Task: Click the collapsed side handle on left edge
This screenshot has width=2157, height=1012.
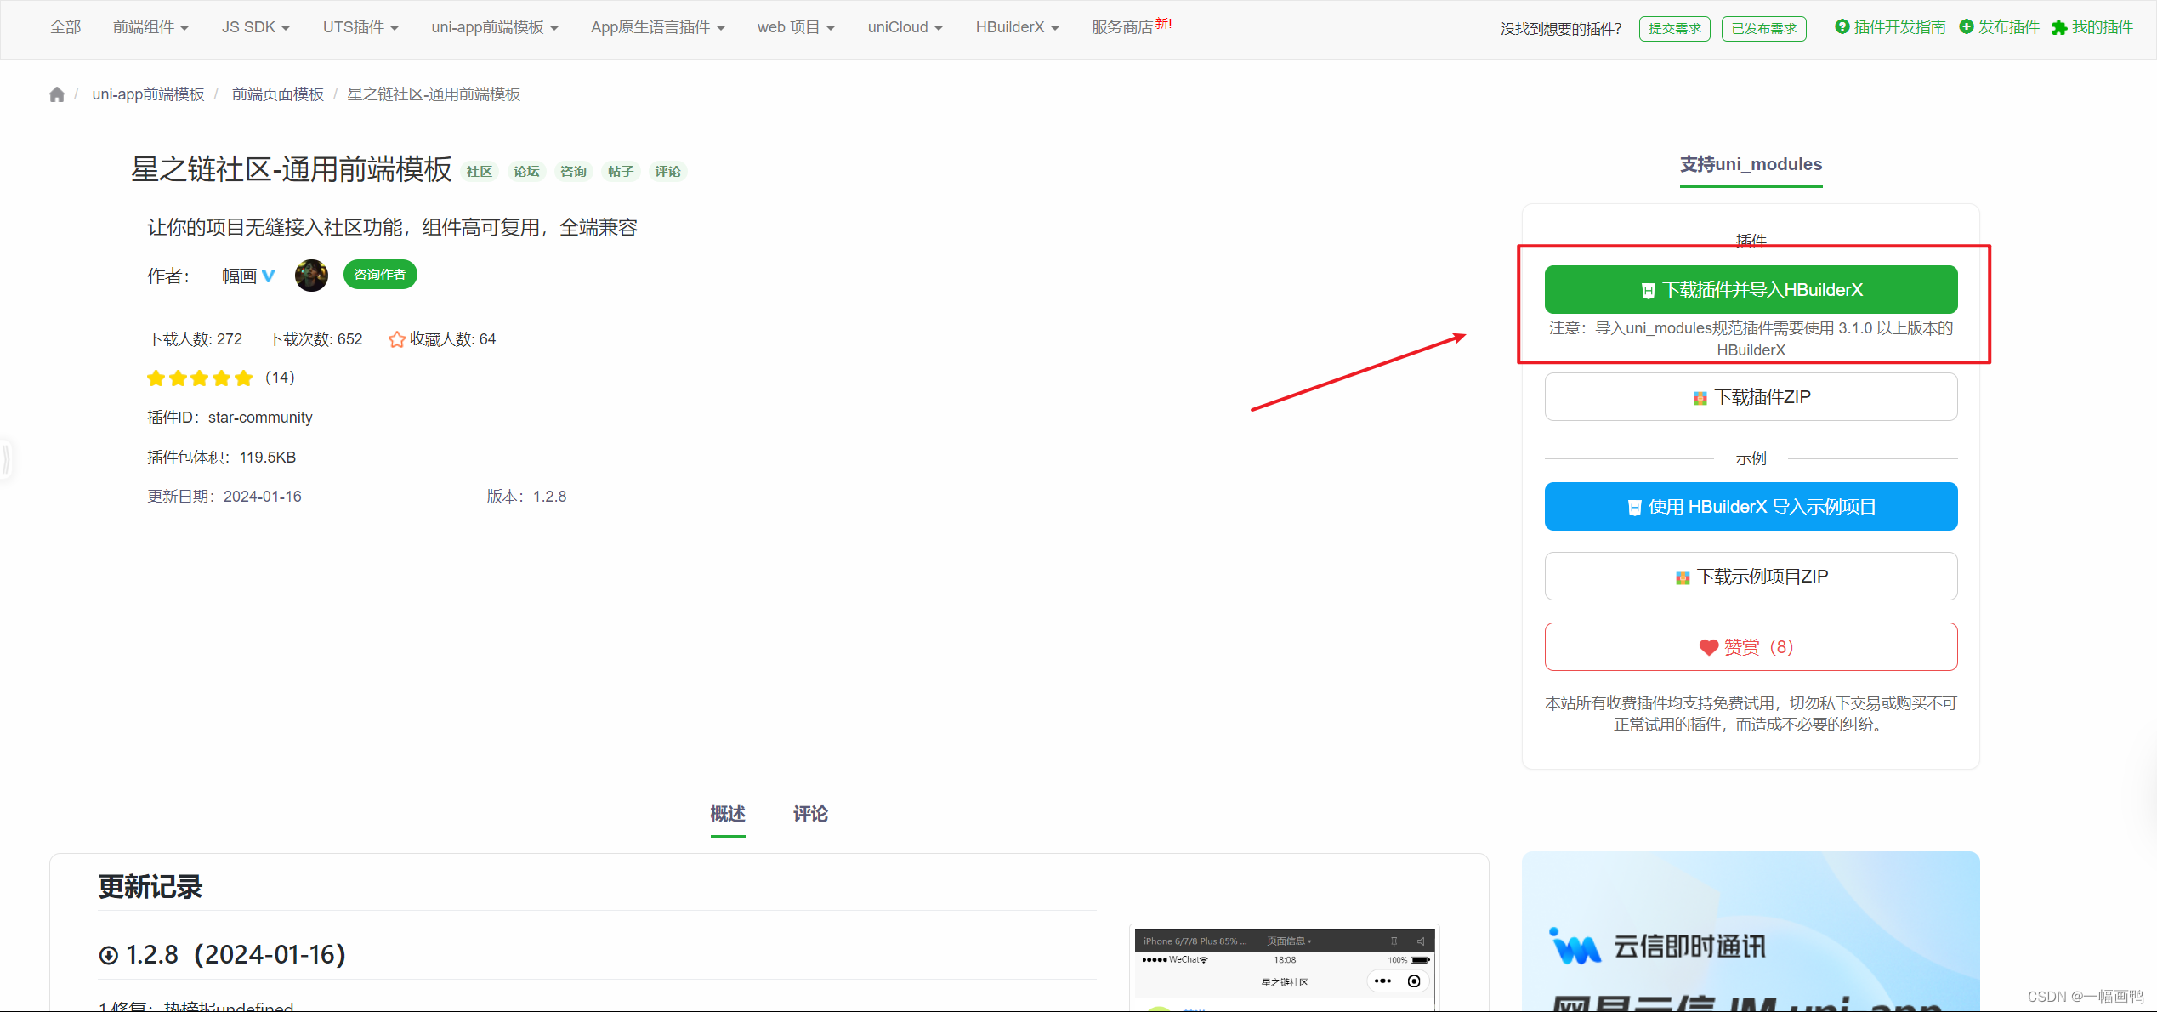Action: 5,458
